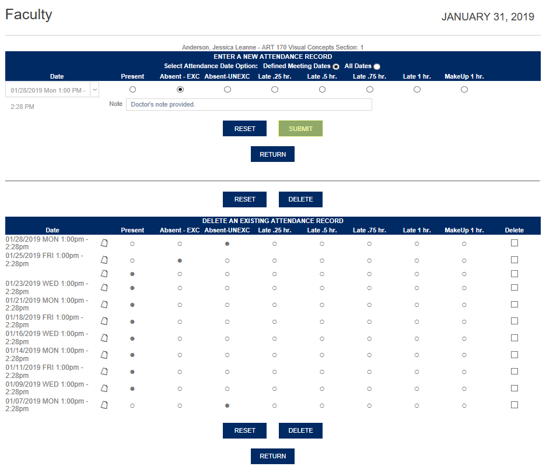
Task: Click DELETE above the existing records table
Action: (x=300, y=199)
